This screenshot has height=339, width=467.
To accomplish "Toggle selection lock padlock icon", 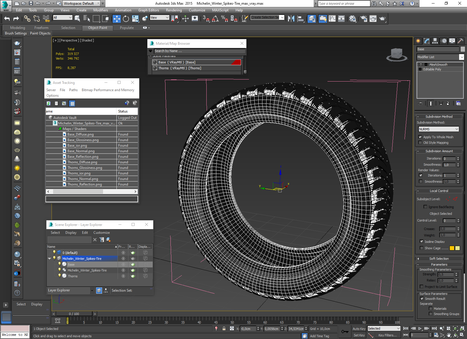I will 224,328.
